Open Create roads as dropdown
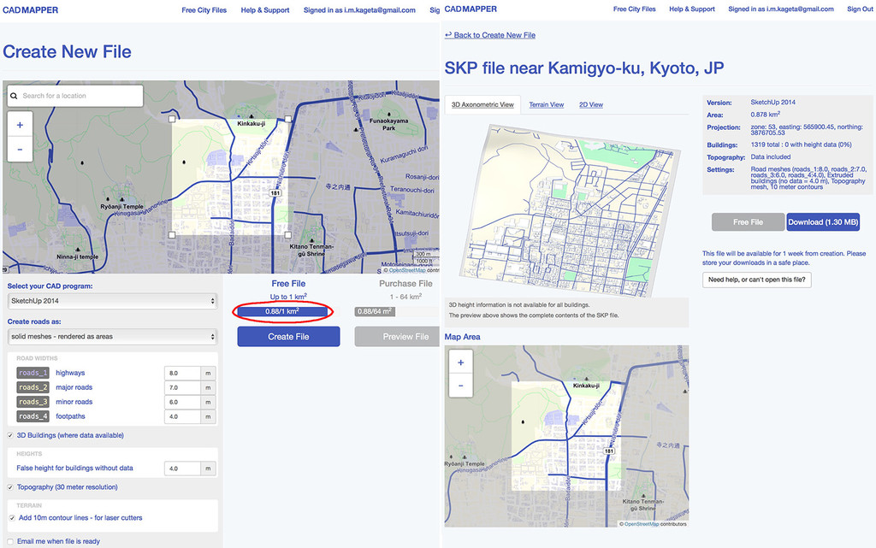Viewport: 876px width, 548px height. point(112,337)
